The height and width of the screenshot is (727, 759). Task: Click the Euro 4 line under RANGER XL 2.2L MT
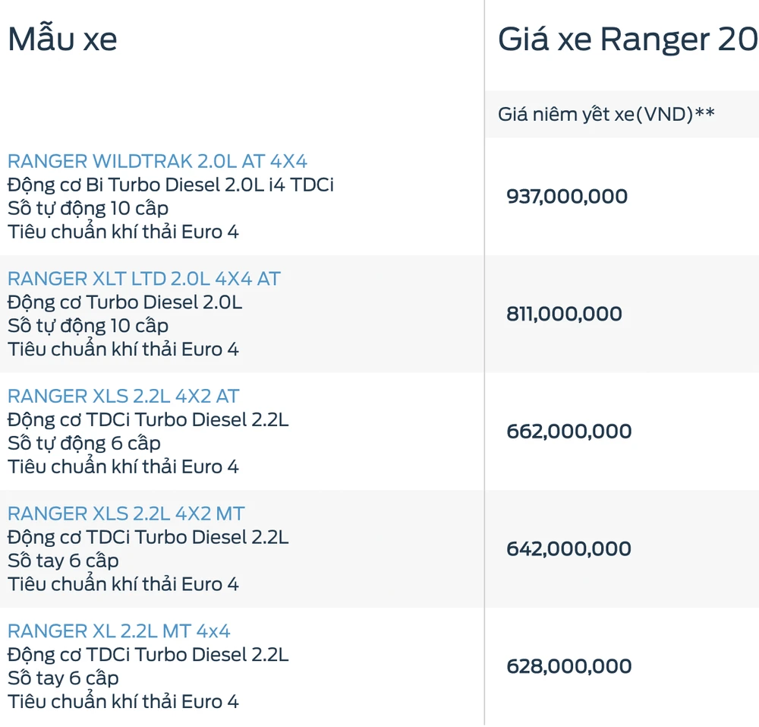point(123,701)
